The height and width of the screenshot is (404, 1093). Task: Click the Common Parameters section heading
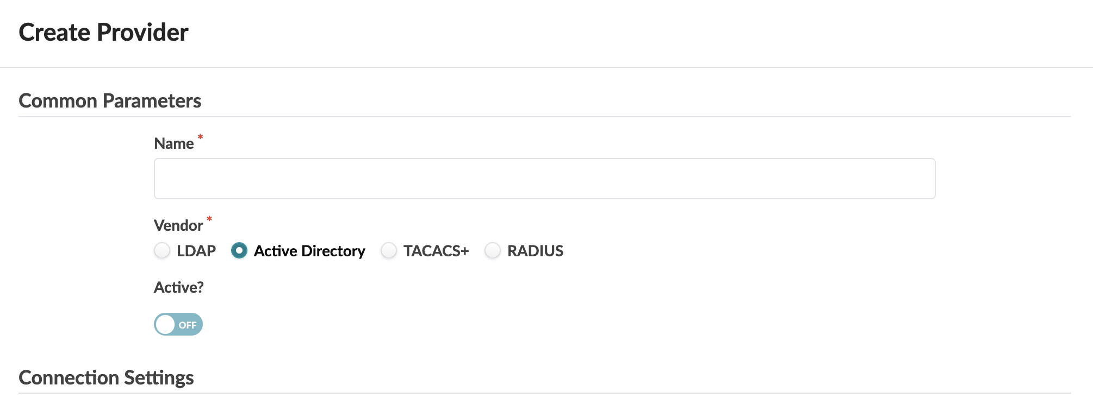[110, 101]
